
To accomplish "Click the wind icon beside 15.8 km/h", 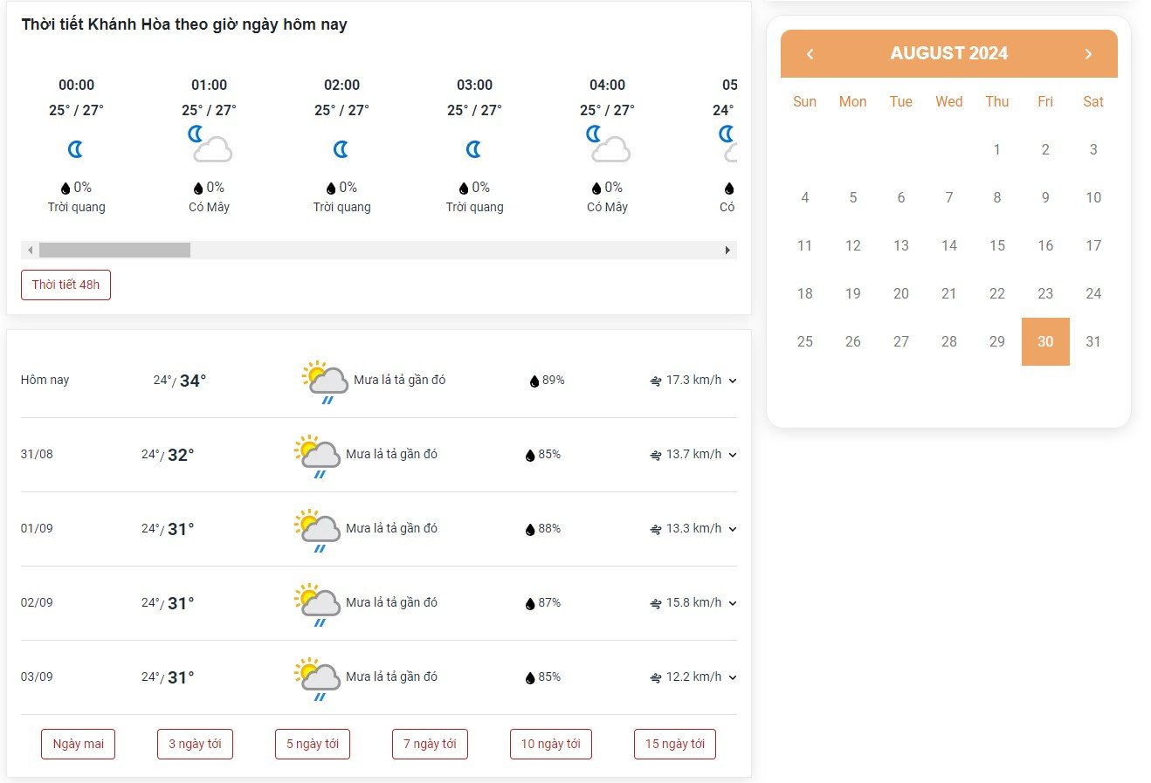I will click(656, 603).
